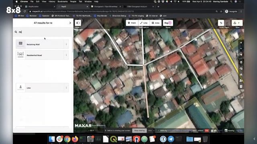
Task: Open Spotlight search in menu bar
Action: (231, 2)
